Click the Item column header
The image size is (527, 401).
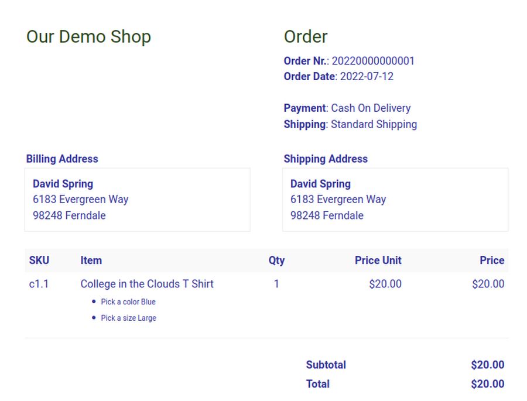pyautogui.click(x=91, y=261)
